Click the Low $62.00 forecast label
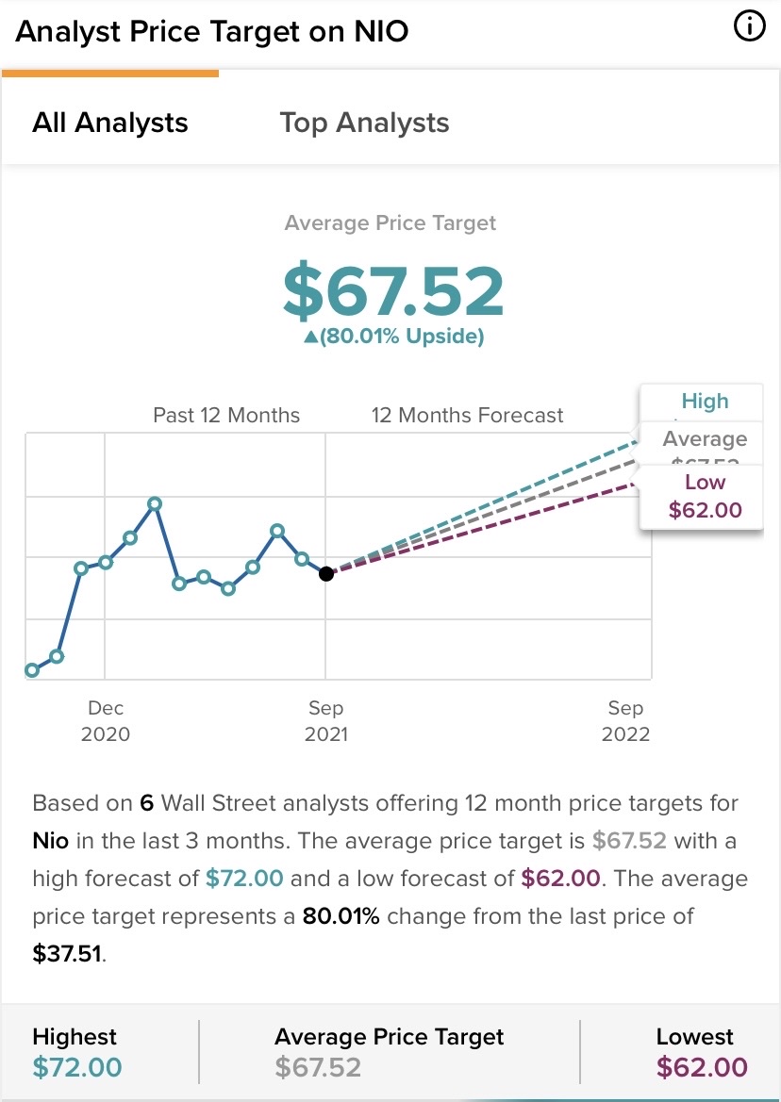 [x=705, y=497]
